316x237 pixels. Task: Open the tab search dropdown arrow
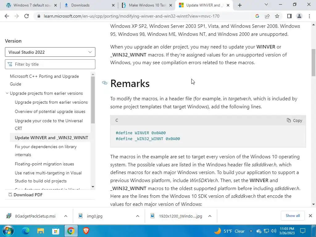pos(266,4)
